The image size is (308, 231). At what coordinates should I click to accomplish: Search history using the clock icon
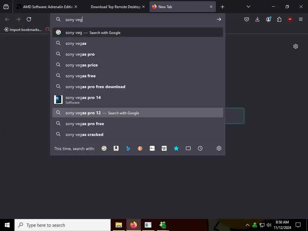pos(200,148)
